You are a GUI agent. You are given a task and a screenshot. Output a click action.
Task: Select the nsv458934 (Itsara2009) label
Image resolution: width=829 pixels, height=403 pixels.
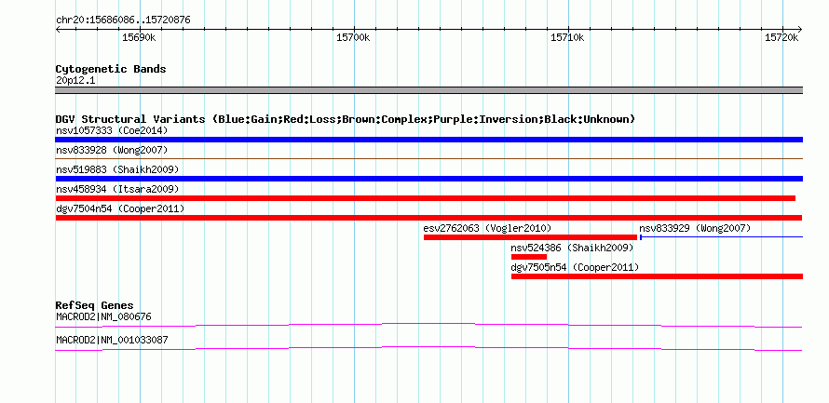pyautogui.click(x=117, y=189)
